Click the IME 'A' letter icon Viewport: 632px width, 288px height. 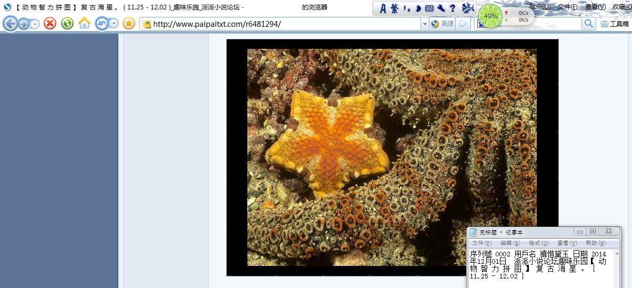pos(383,8)
